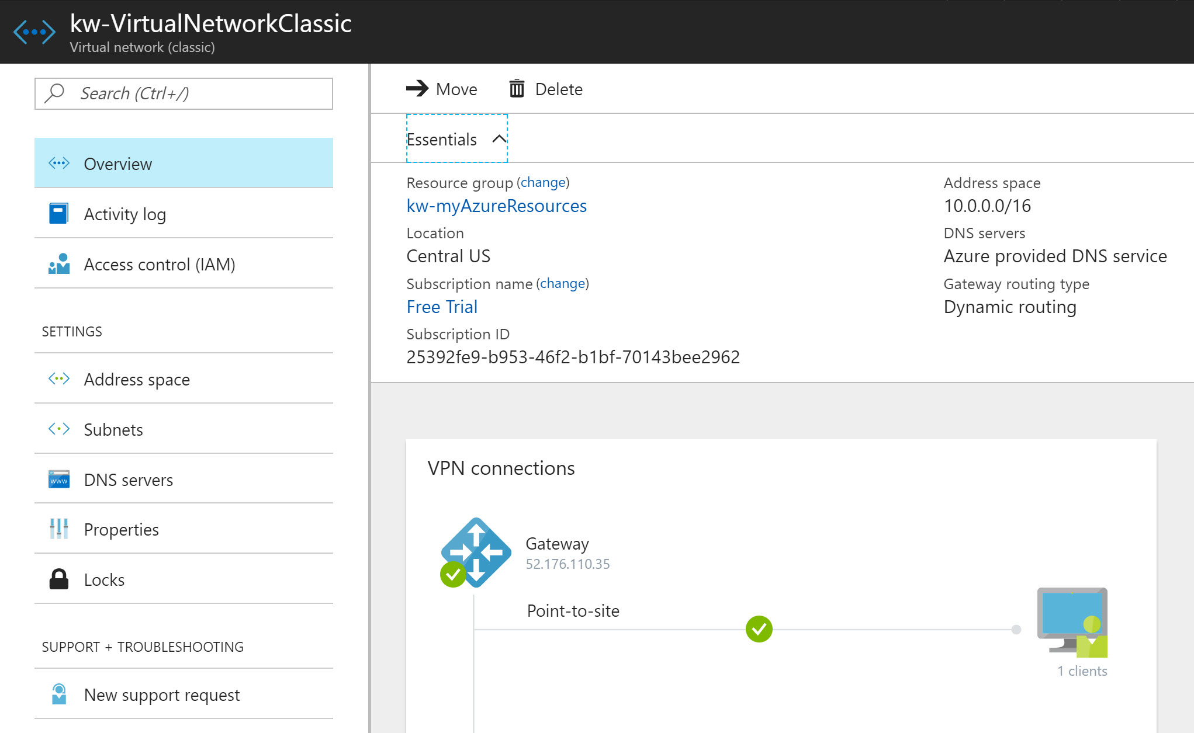Open Access control (IAM)
The height and width of the screenshot is (733, 1194).
tap(184, 264)
